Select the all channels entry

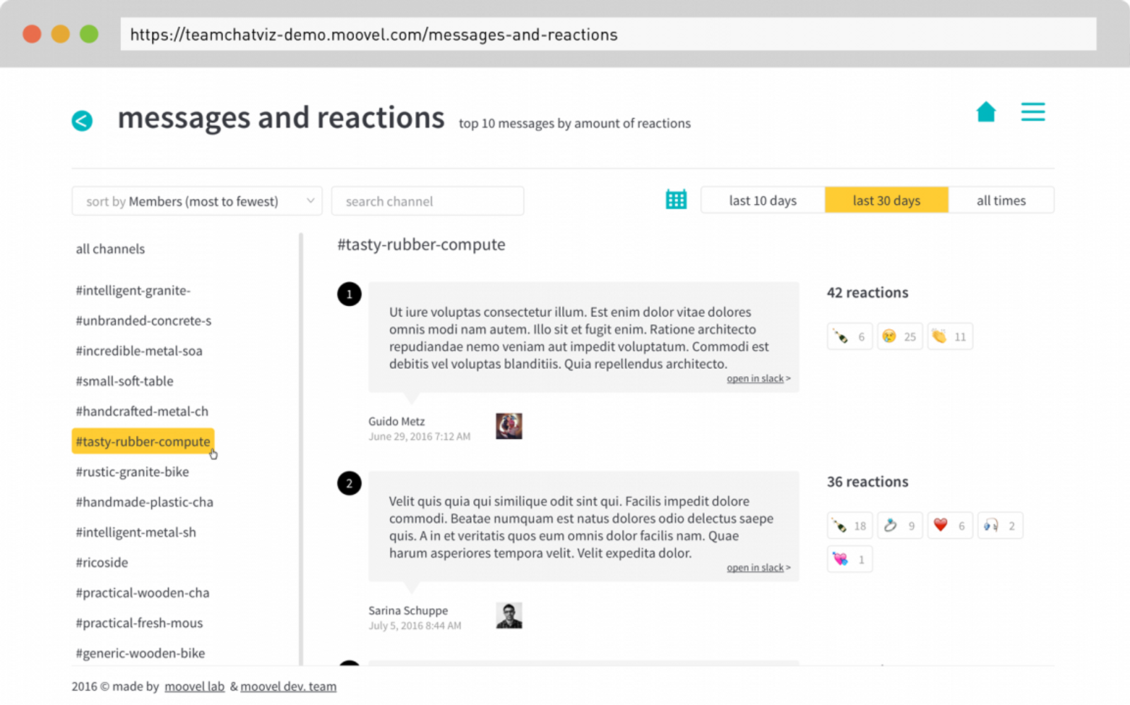point(110,249)
